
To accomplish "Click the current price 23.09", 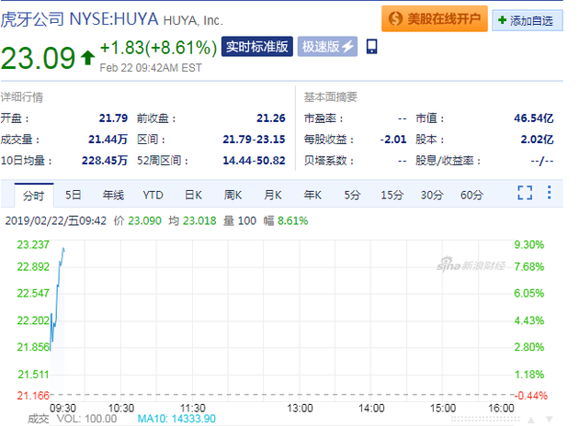I will click(x=38, y=58).
